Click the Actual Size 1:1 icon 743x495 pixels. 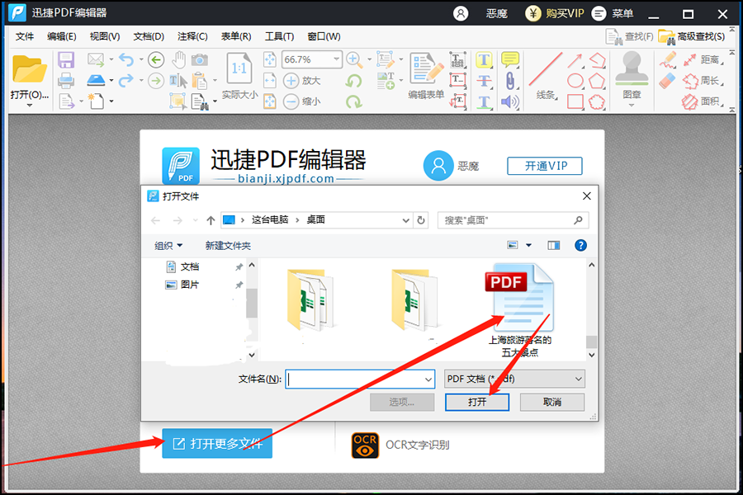click(239, 69)
